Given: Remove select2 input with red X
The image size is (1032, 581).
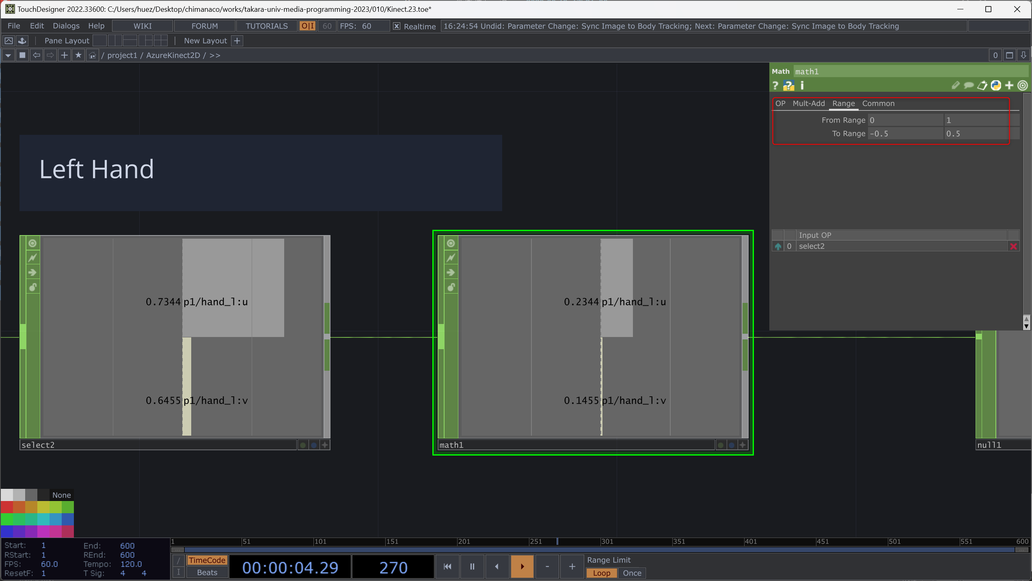Looking at the screenshot, I should 1013,246.
